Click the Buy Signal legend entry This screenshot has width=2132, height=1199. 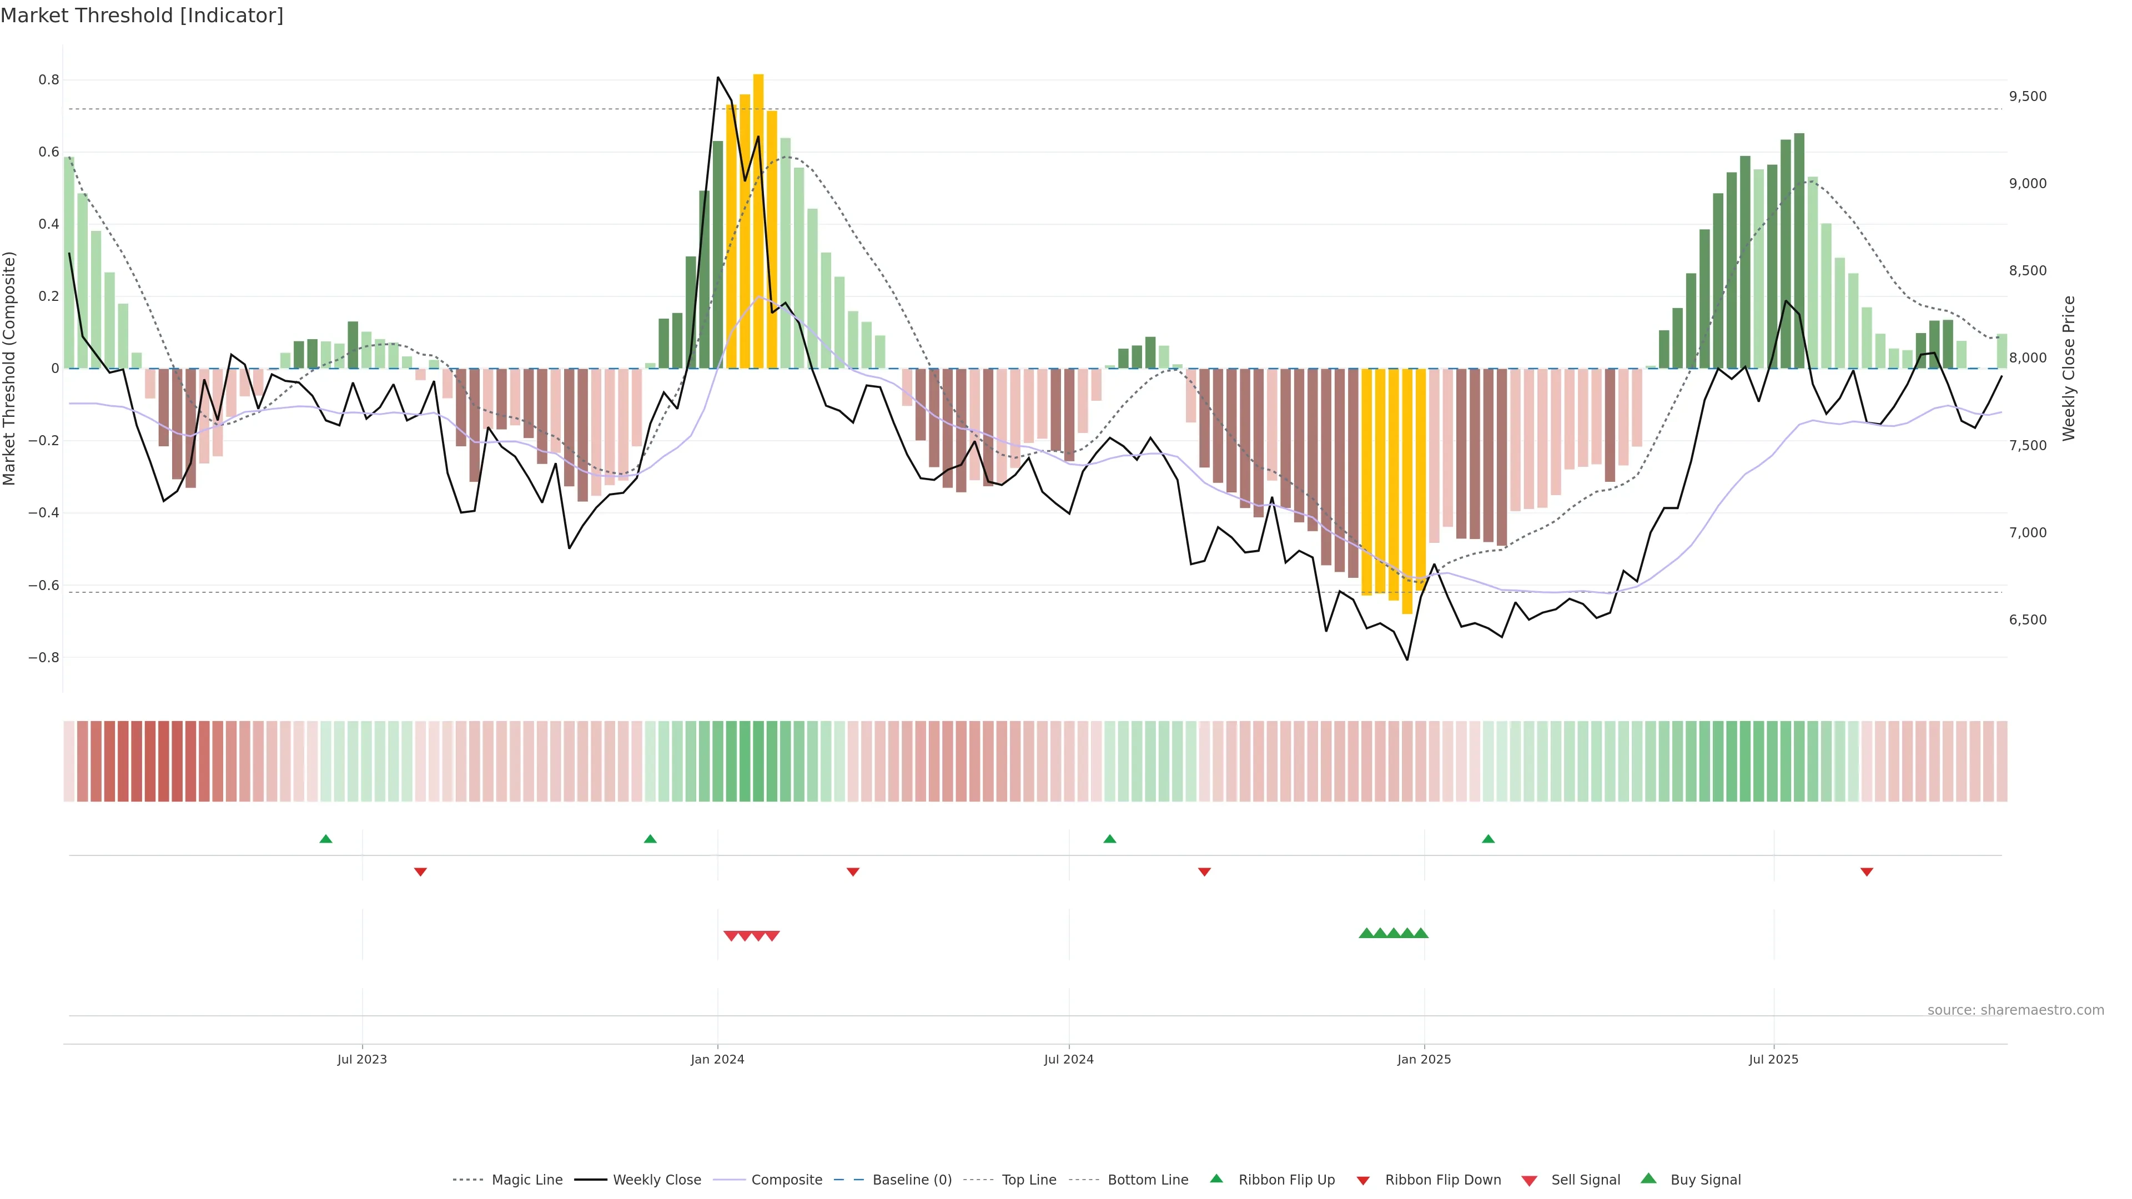[1705, 1180]
